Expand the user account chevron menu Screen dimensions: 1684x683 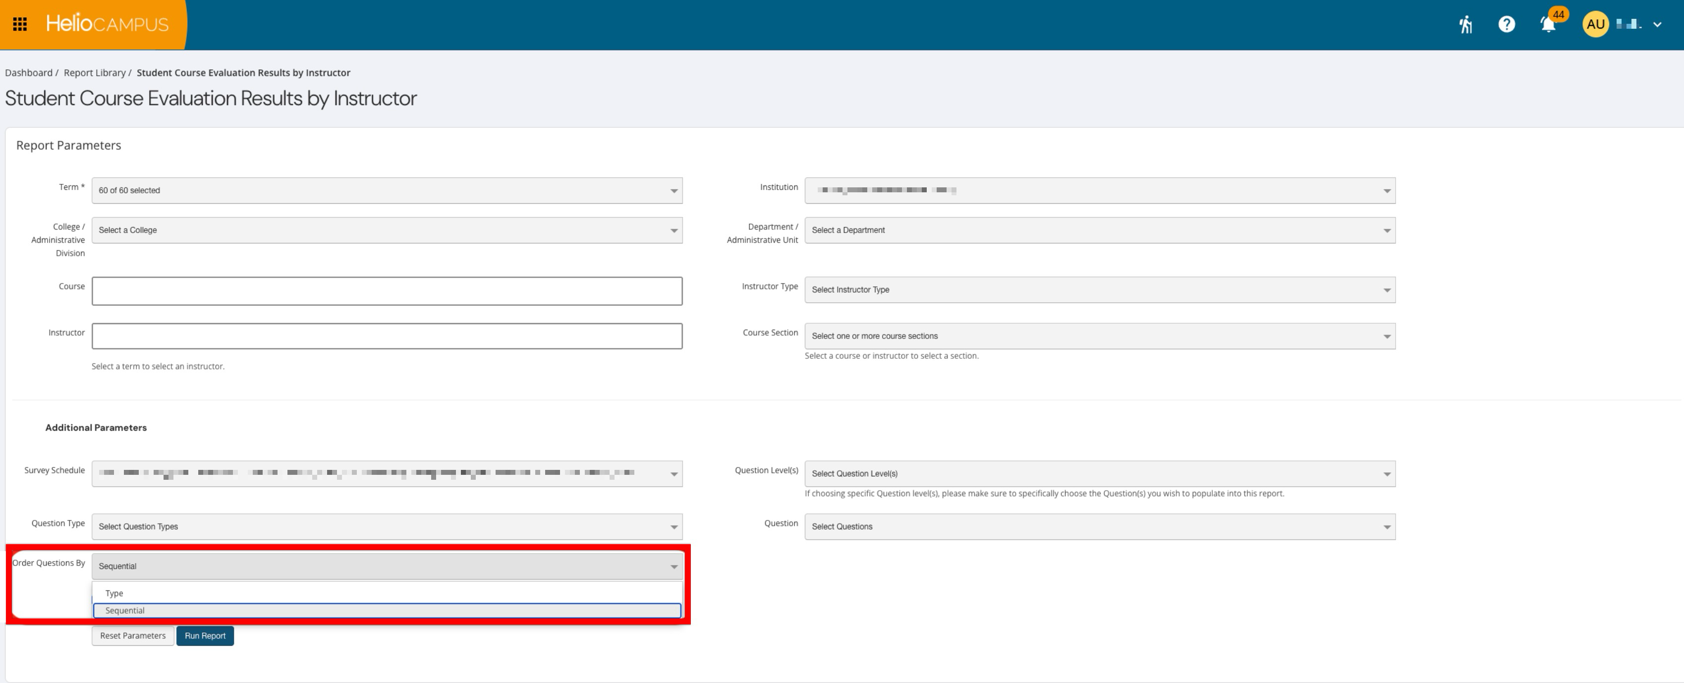pos(1657,25)
